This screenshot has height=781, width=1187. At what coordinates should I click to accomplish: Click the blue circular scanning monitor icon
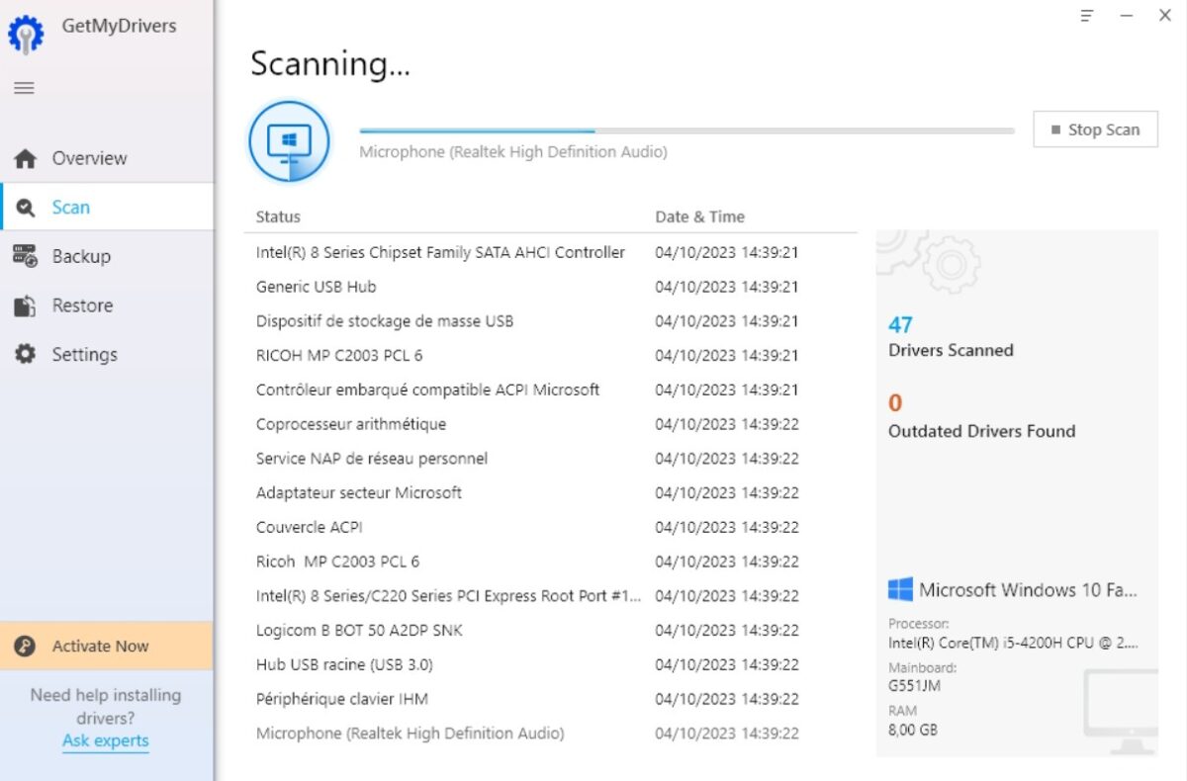[289, 140]
